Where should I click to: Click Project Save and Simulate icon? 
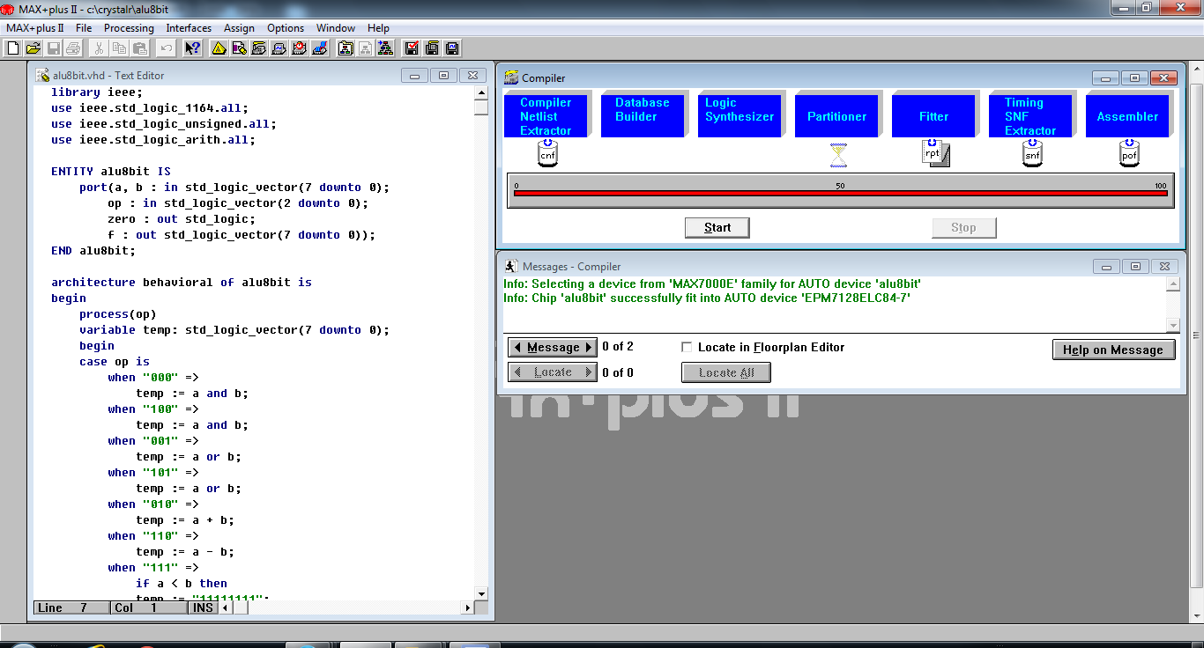click(x=451, y=48)
